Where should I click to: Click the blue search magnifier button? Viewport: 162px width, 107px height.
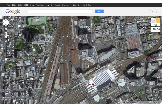pyautogui.click(x=99, y=11)
